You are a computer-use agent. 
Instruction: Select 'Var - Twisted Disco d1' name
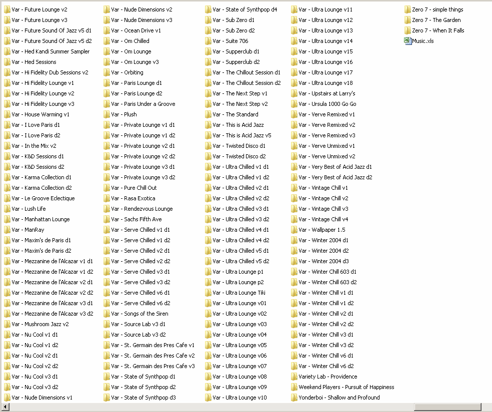[x=239, y=146]
